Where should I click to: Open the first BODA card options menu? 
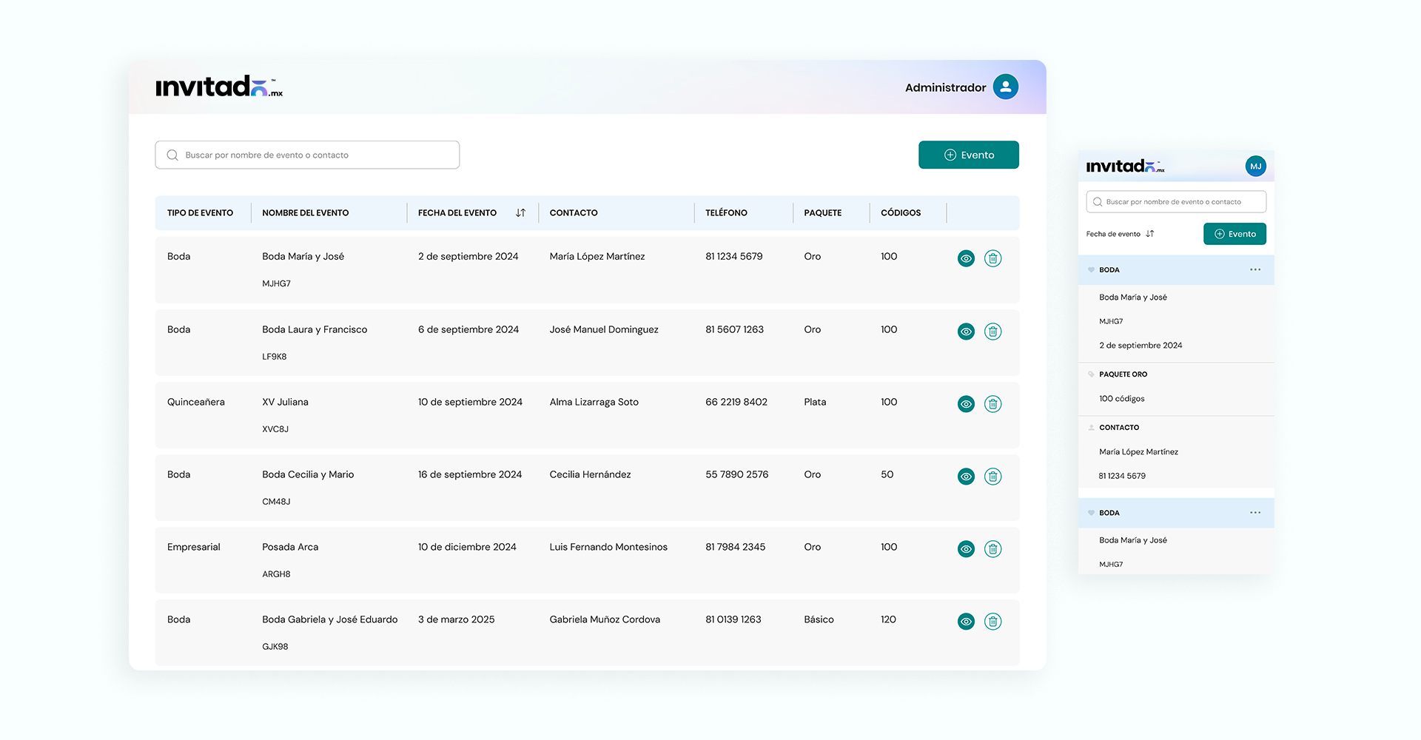[1255, 270]
